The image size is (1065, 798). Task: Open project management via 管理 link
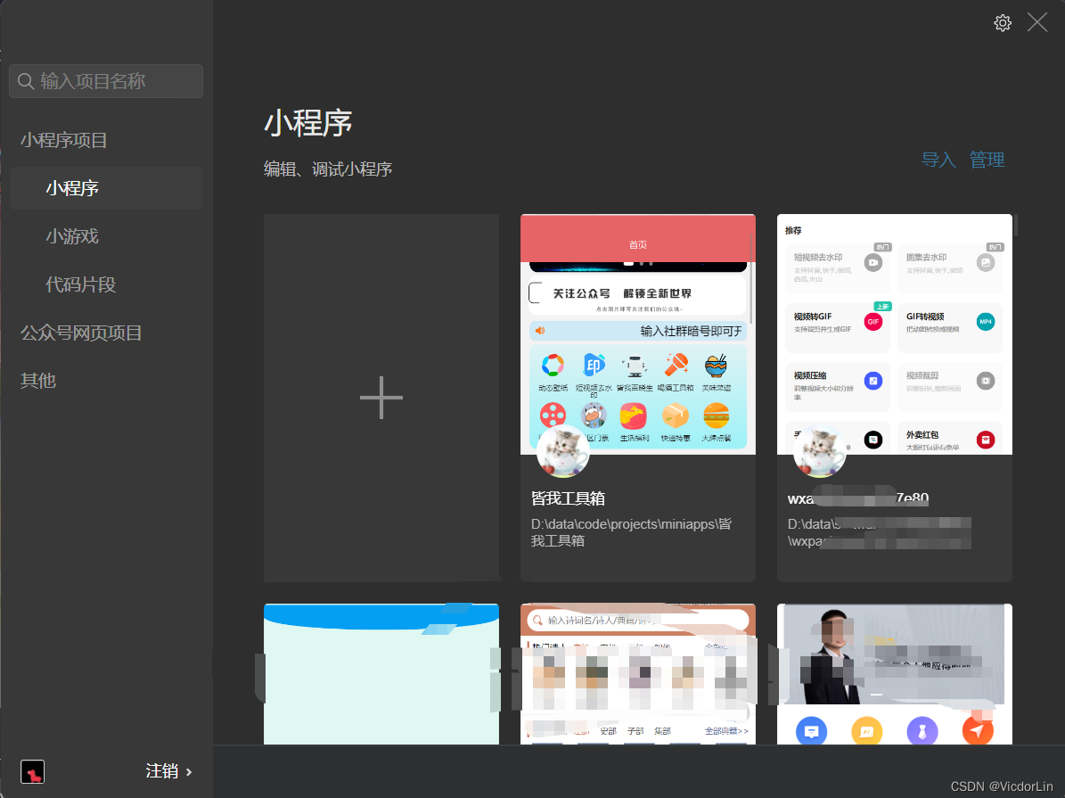[x=987, y=160]
